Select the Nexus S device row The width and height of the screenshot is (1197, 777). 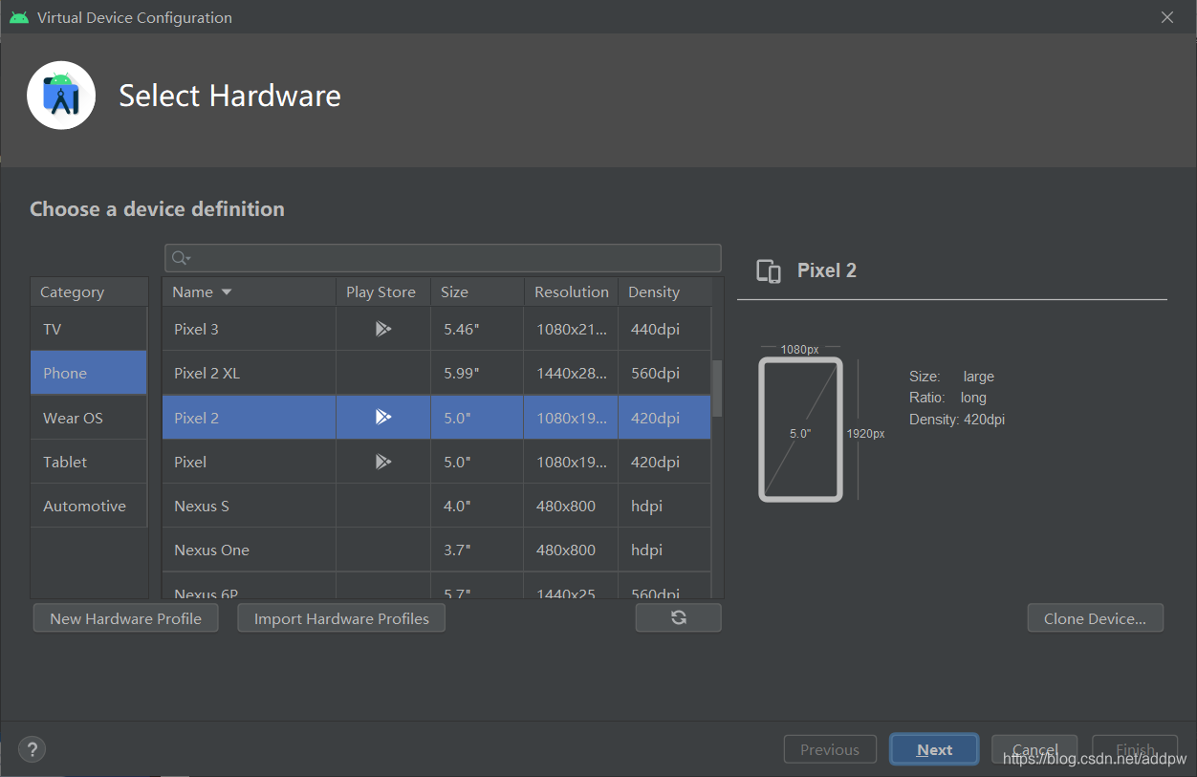click(437, 506)
